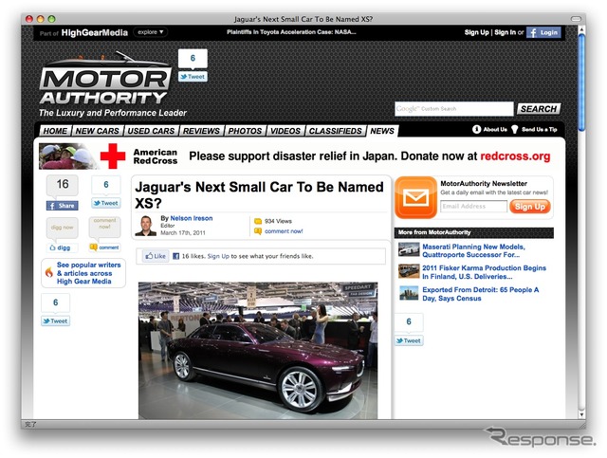Open the Maserati Planning New Models article
The width and height of the screenshot is (607, 458).
(473, 250)
